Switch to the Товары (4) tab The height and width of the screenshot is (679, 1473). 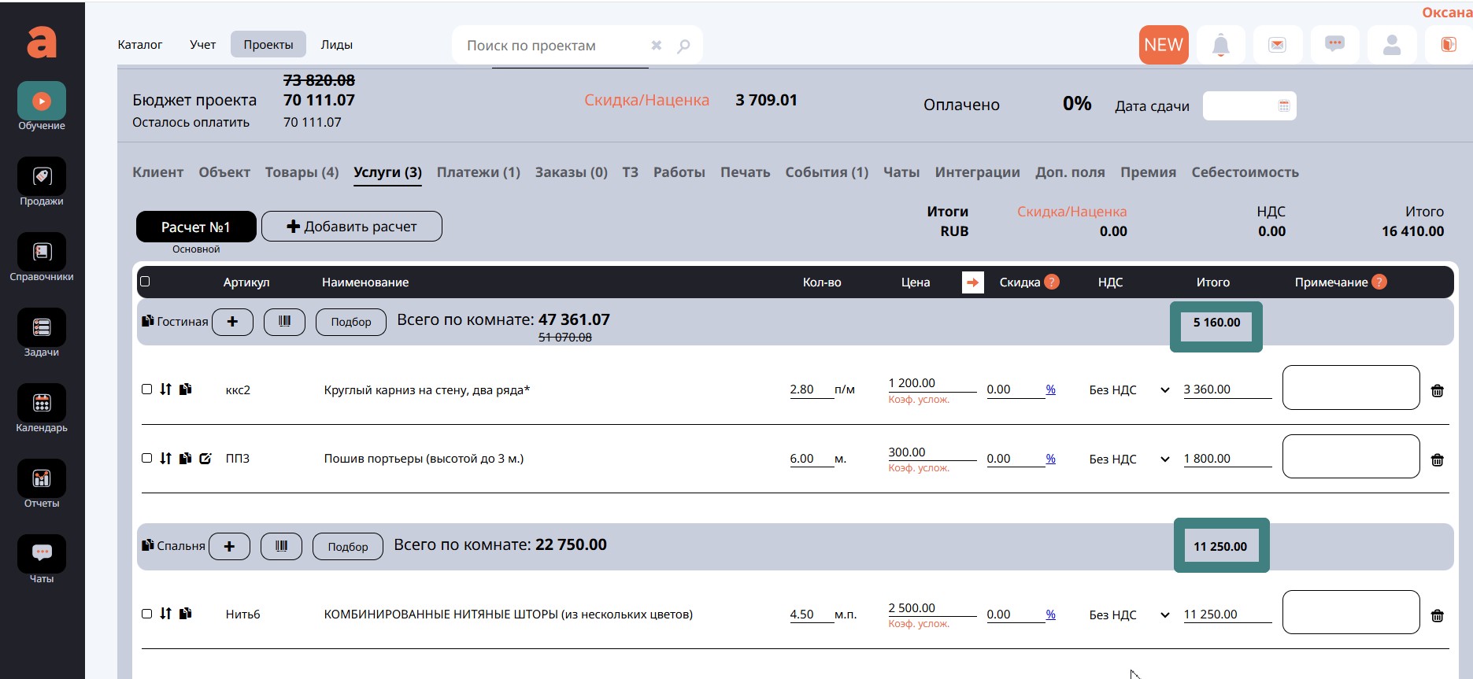click(x=302, y=172)
